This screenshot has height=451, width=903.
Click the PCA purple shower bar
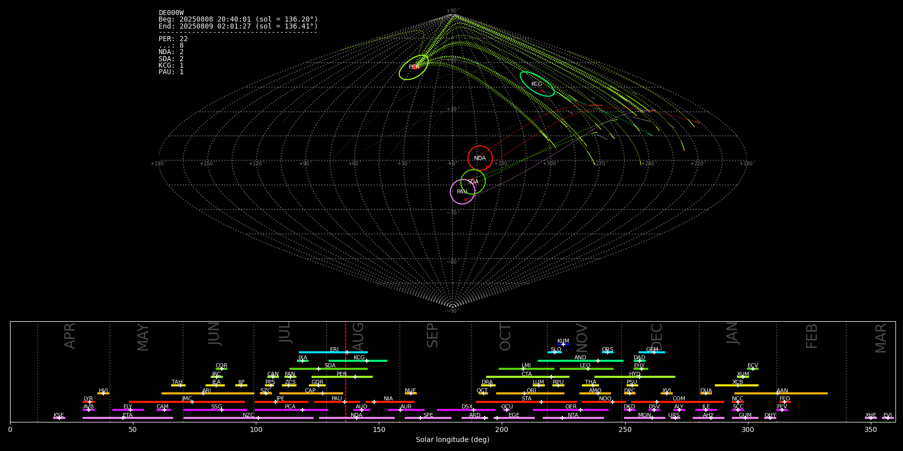(291, 410)
